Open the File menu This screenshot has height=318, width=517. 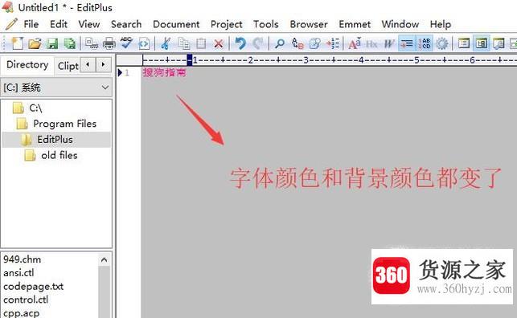tap(31, 24)
